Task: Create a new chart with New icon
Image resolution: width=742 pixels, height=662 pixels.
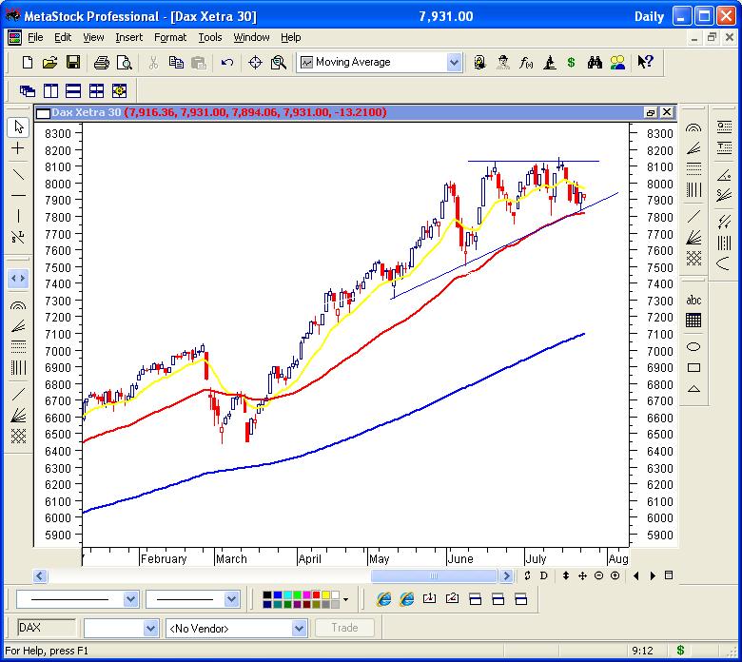Action: coord(28,62)
